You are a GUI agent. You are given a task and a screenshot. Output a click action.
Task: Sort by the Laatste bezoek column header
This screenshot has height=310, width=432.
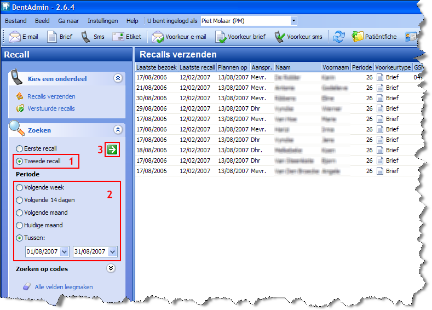155,67
